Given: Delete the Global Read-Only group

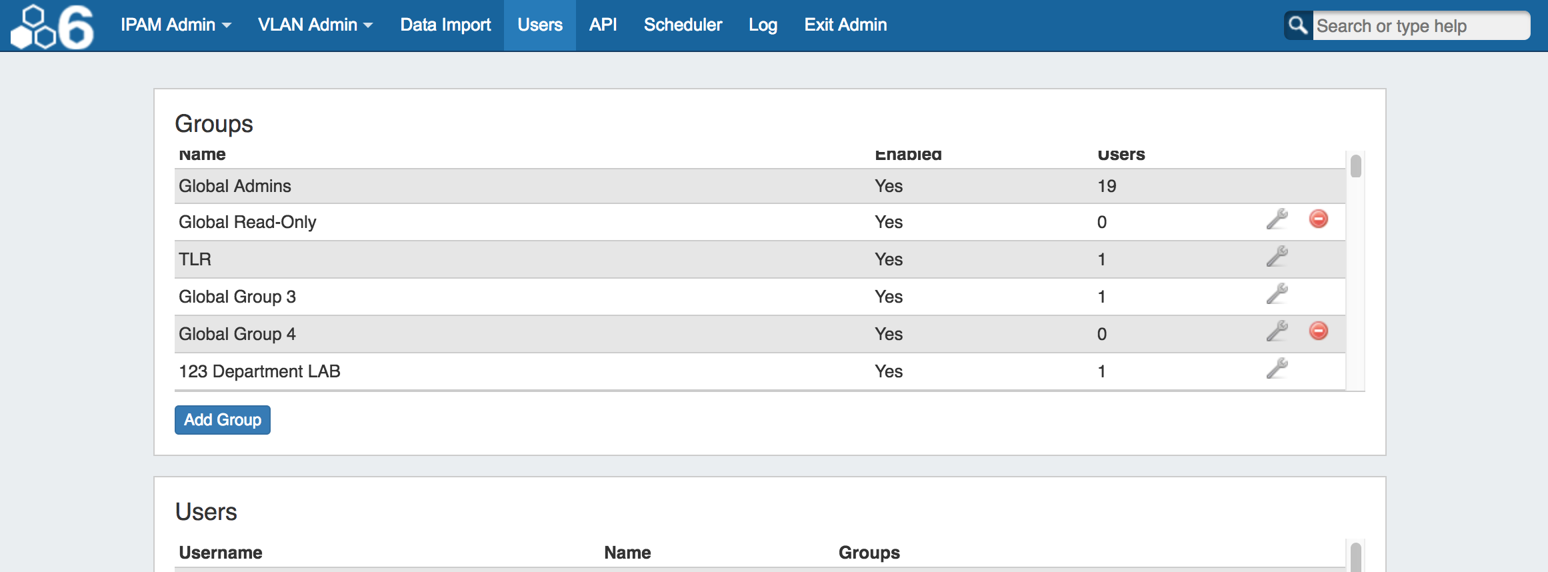Looking at the screenshot, I should pyautogui.click(x=1318, y=219).
